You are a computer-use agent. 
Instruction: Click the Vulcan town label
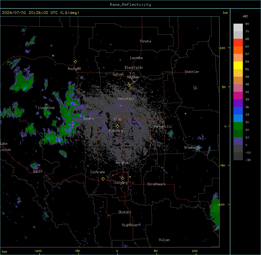click(164, 240)
